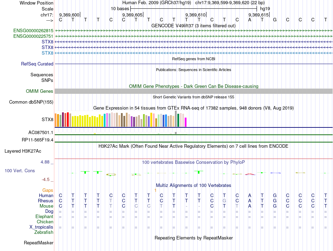
Task: Select the OMIM Genes track label
Action: 40,91
